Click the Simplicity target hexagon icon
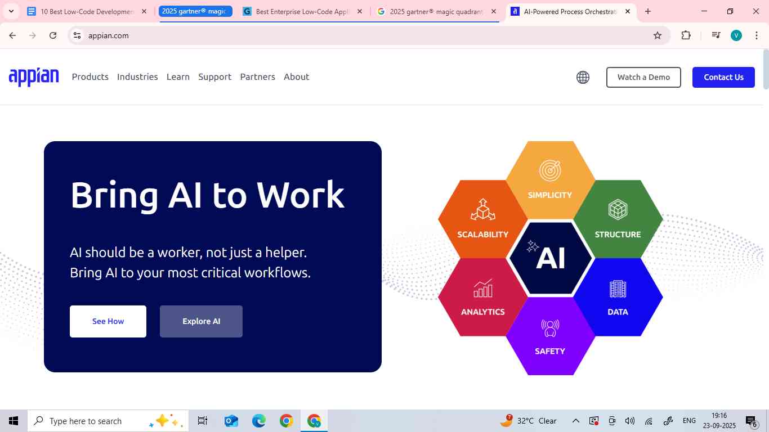Viewport: 769px width, 432px height. 550,170
